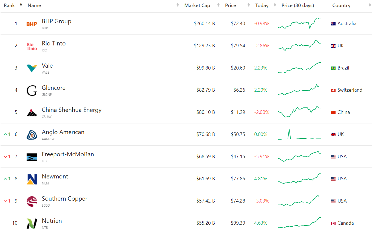This screenshot has width=372, height=234.
Task: Click the Vale logo icon
Action: 32,68
